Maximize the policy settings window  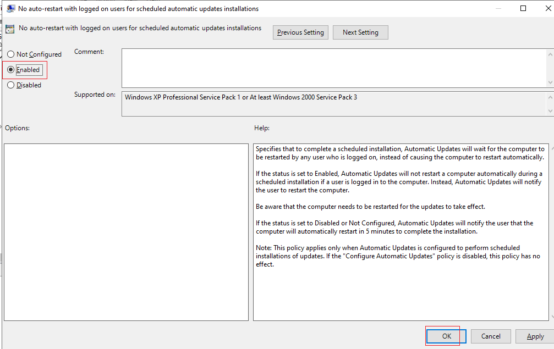(x=523, y=8)
